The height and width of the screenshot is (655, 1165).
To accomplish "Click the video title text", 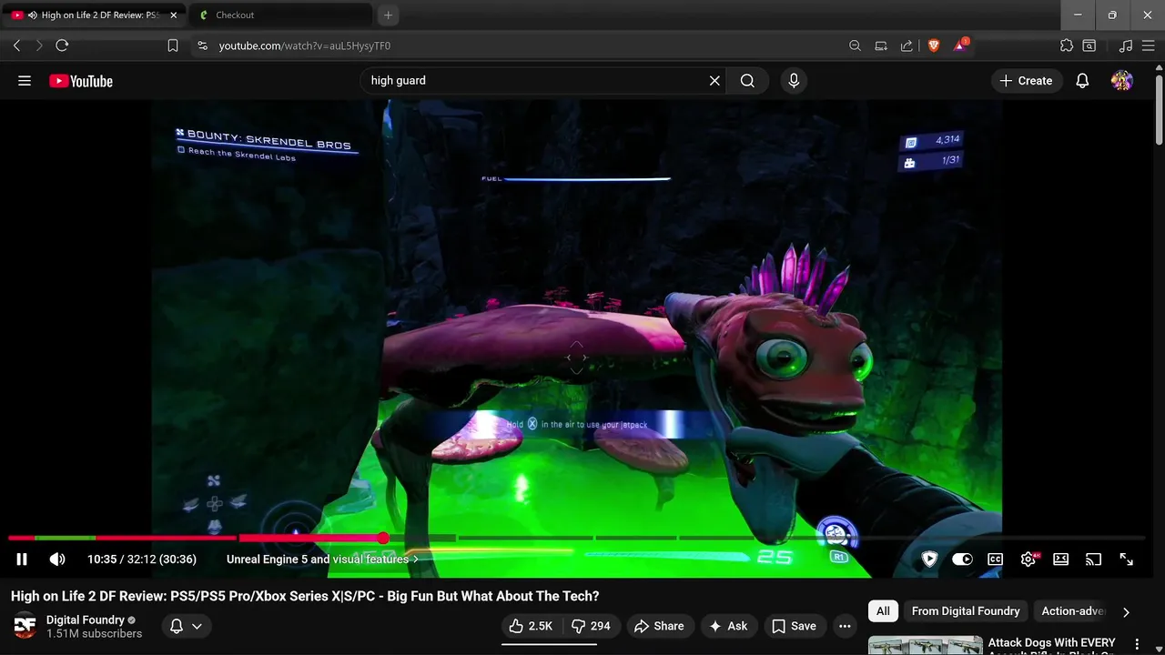I will 305,596.
